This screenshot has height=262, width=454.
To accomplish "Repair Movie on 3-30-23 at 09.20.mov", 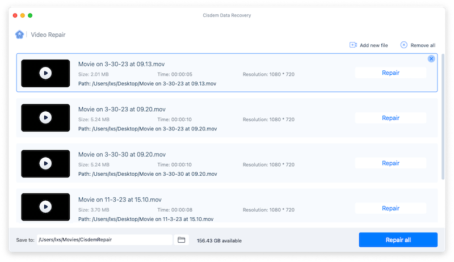I will coord(390,118).
